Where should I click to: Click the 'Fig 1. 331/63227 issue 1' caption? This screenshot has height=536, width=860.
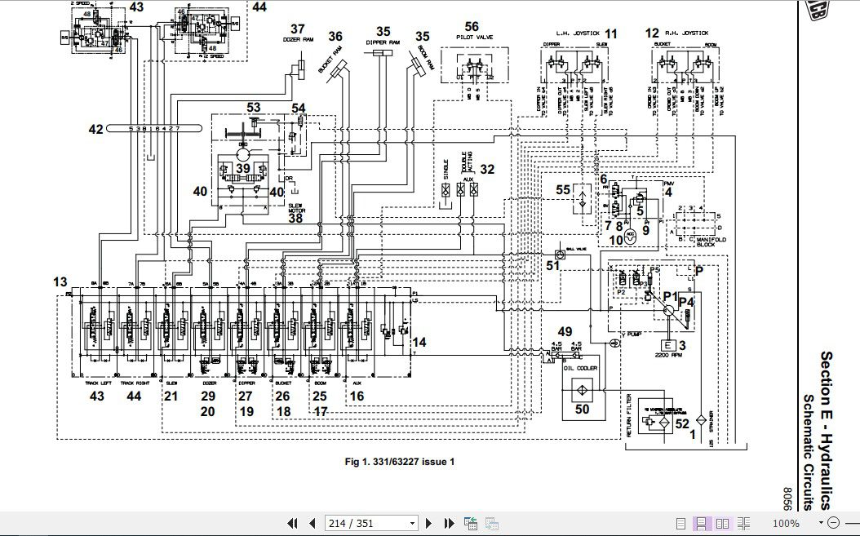[x=400, y=462]
